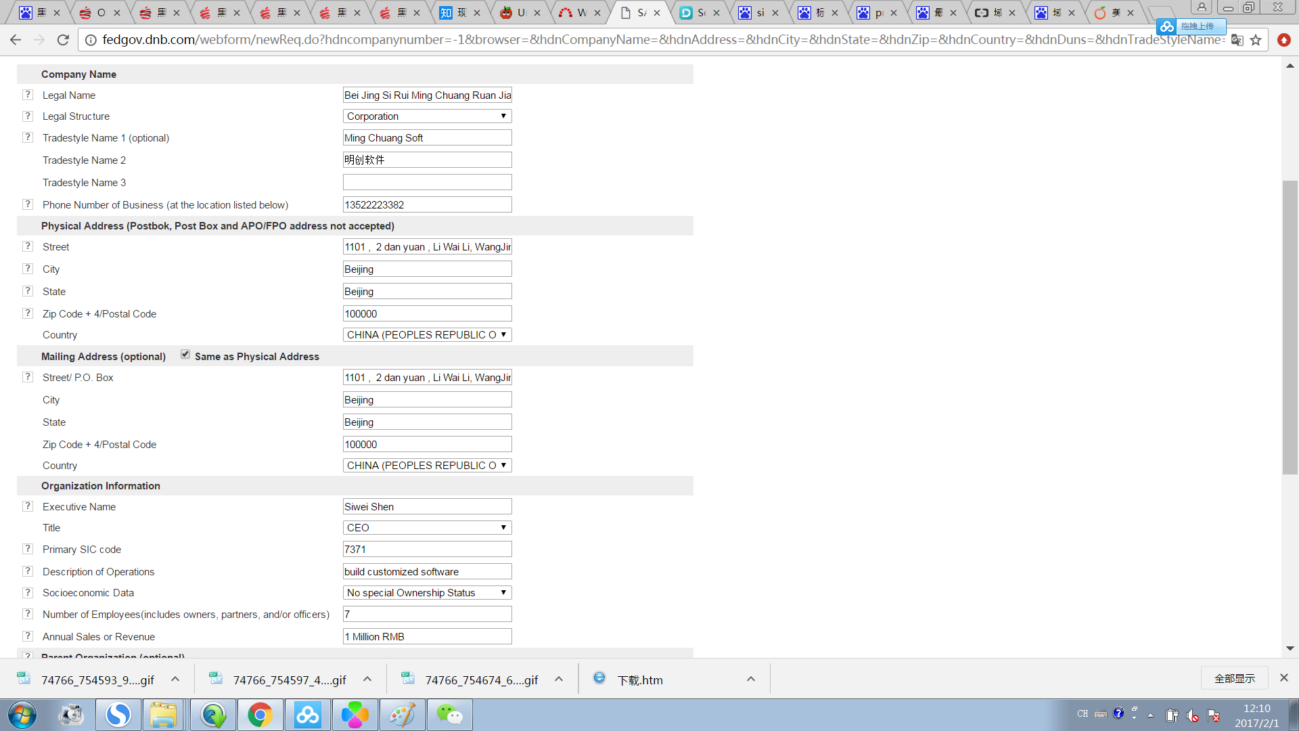Expand the Title dropdown showing CEO

427,528
